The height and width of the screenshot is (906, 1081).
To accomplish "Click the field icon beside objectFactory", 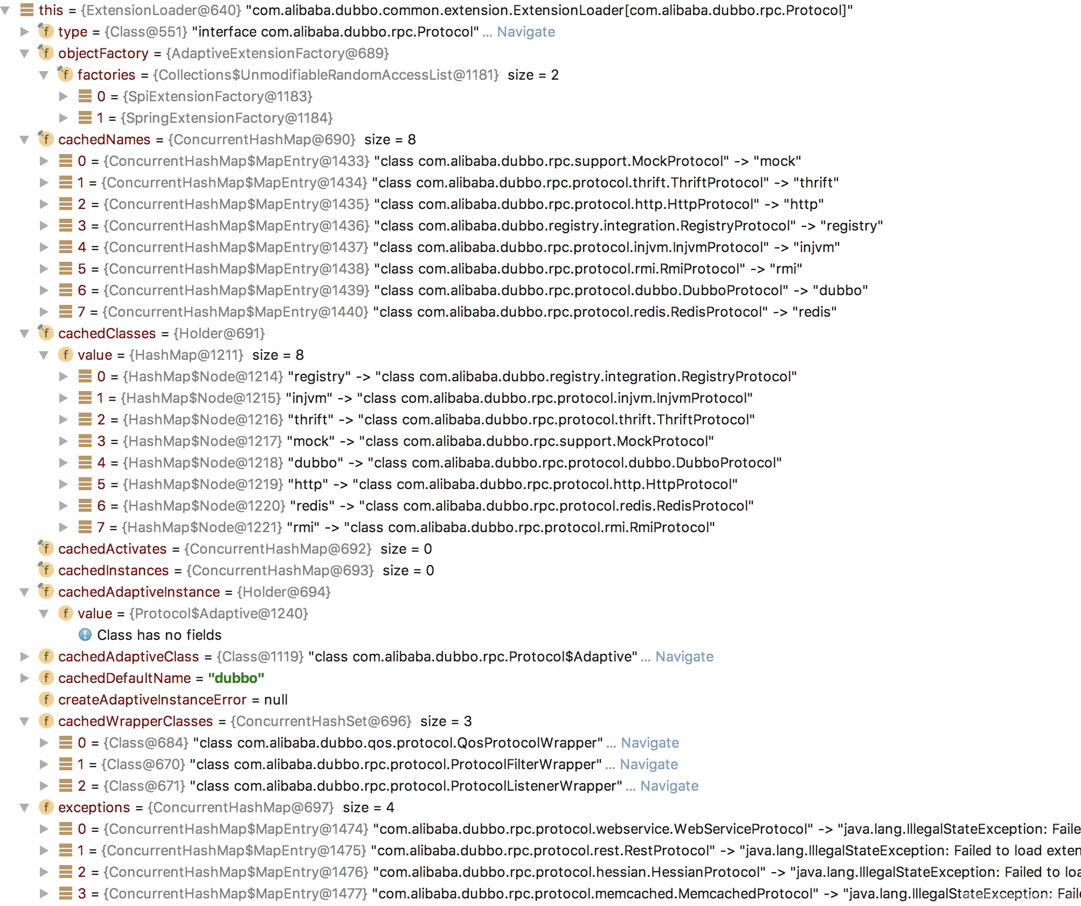I will pyautogui.click(x=46, y=53).
